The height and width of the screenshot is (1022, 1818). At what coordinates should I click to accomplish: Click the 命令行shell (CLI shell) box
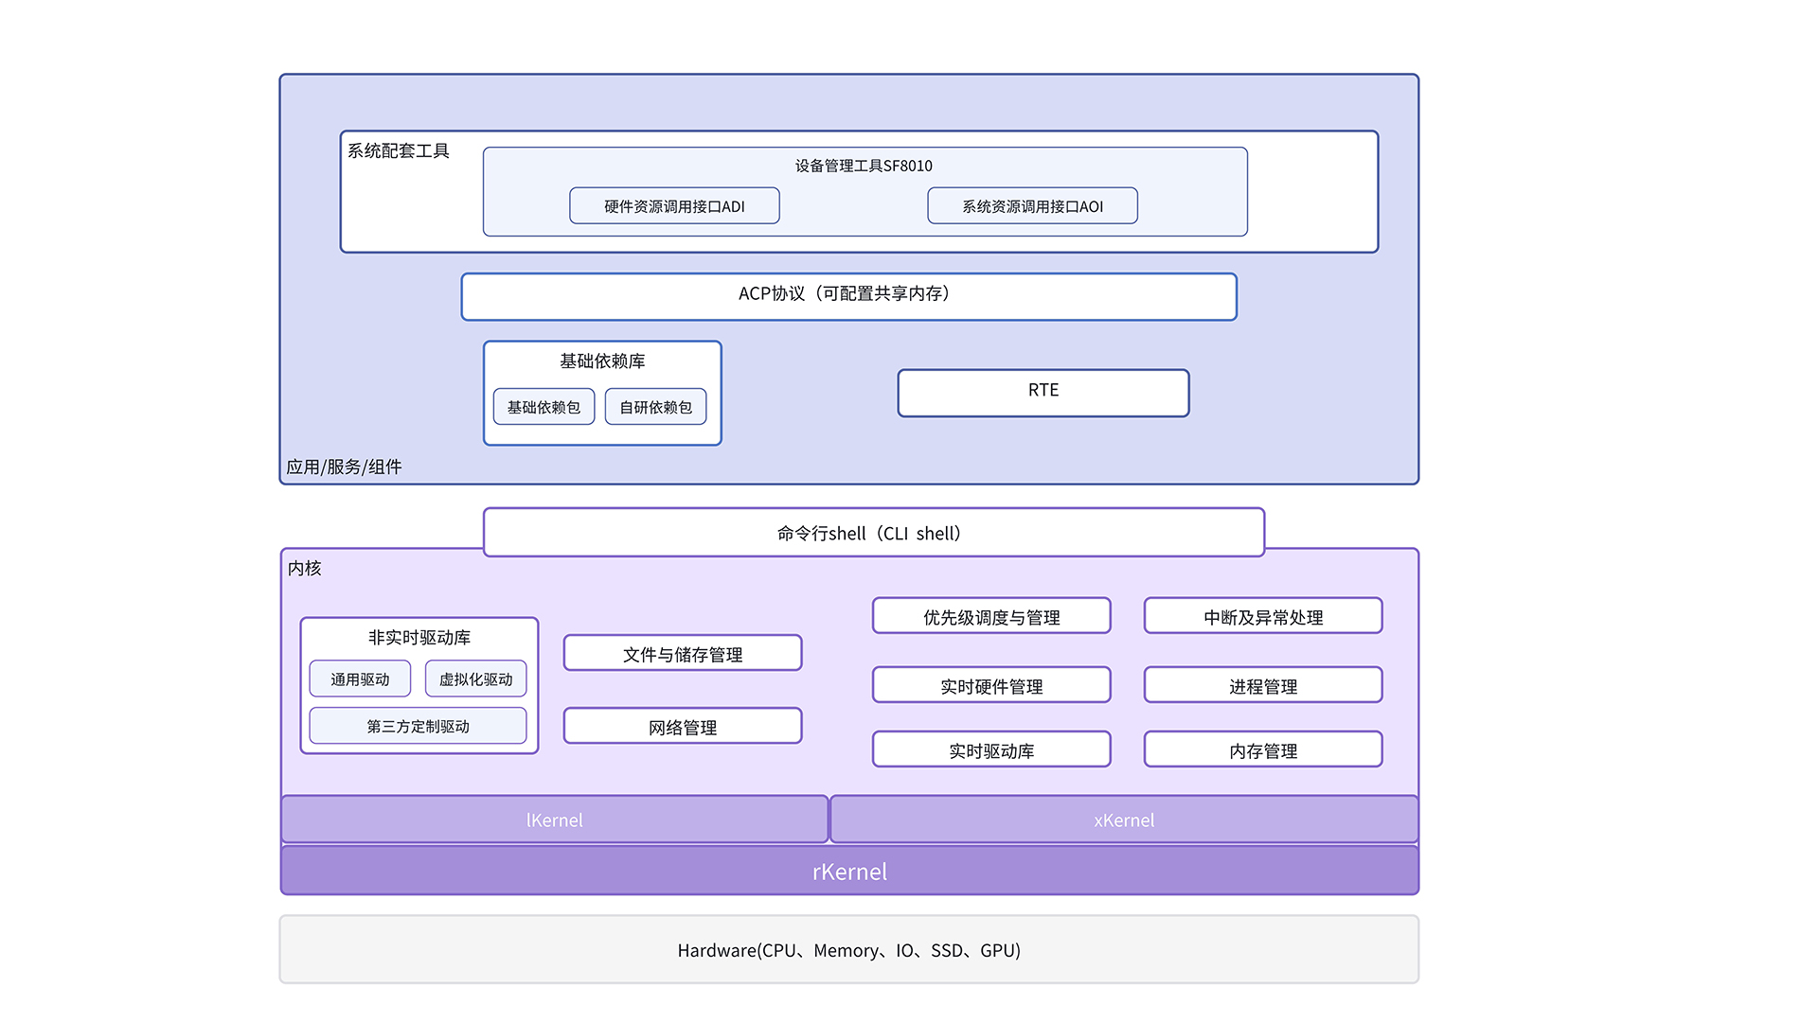click(873, 533)
